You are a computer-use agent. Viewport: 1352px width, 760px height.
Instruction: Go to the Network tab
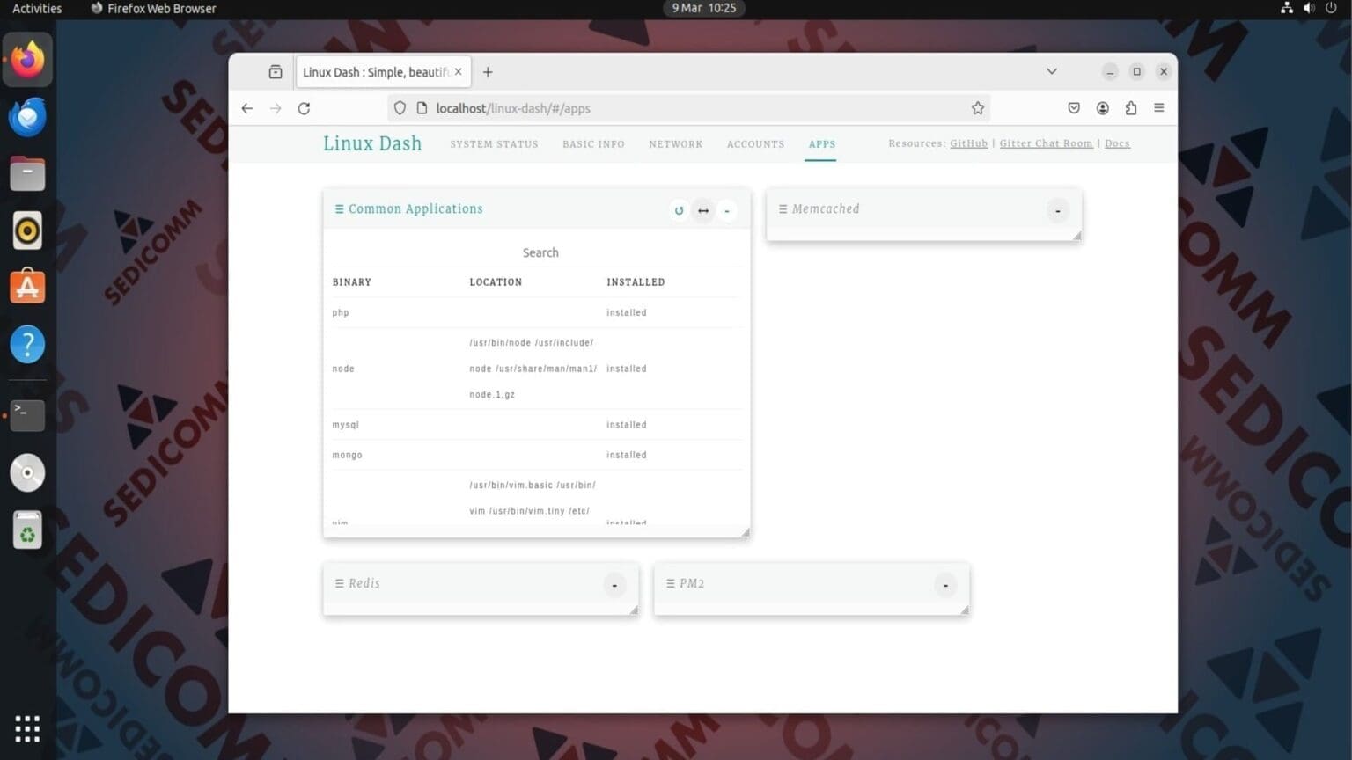(676, 144)
